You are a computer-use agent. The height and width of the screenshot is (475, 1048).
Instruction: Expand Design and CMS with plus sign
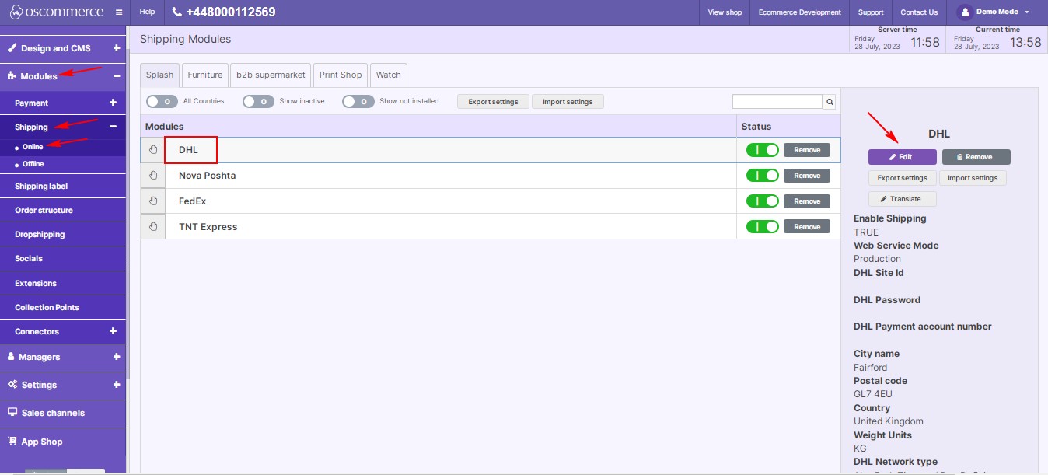[117, 48]
